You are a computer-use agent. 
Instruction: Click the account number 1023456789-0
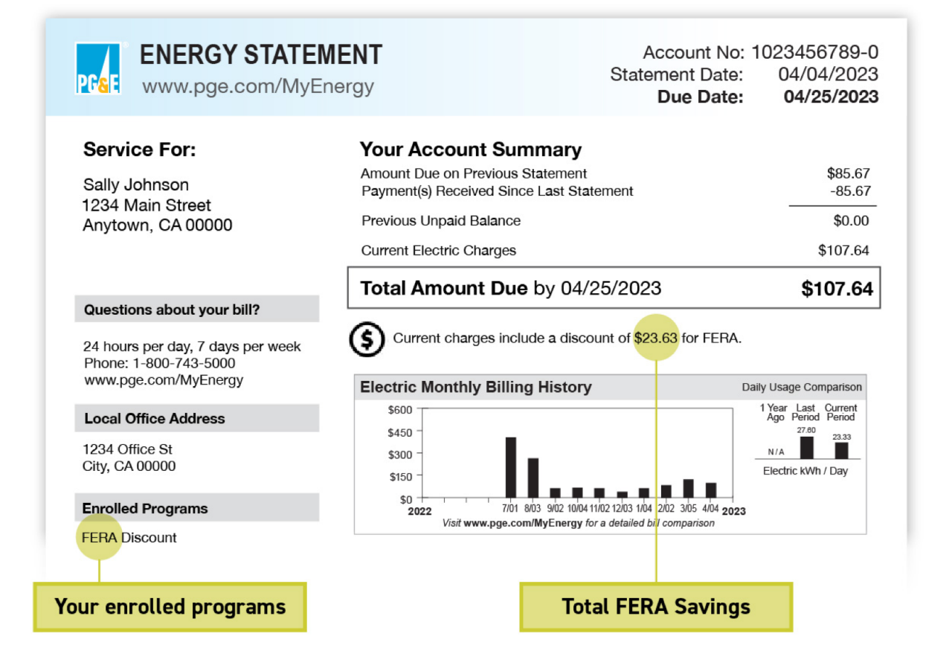[814, 53]
